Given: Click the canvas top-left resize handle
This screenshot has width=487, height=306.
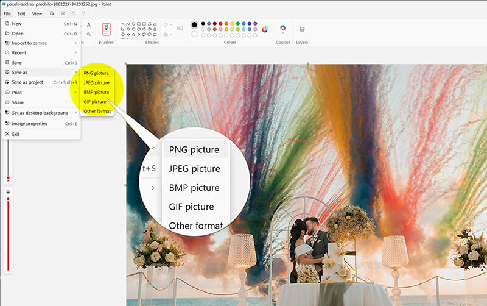Looking at the screenshot, I should (x=125, y=63).
